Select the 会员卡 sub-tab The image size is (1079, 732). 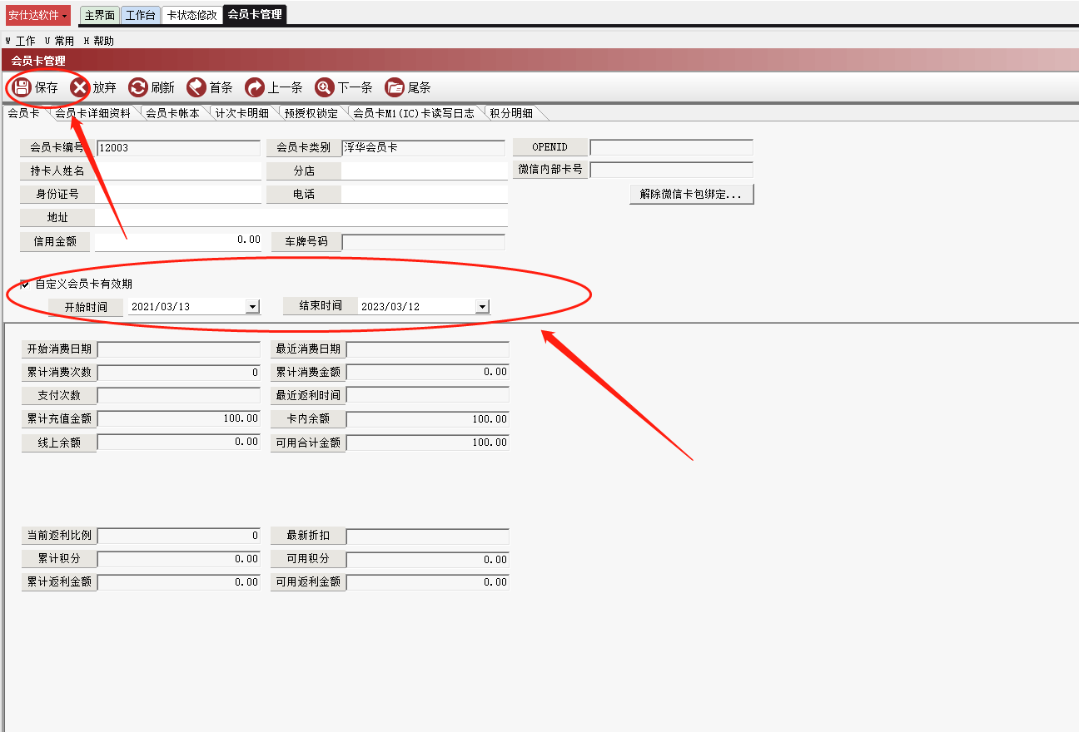pyautogui.click(x=23, y=113)
